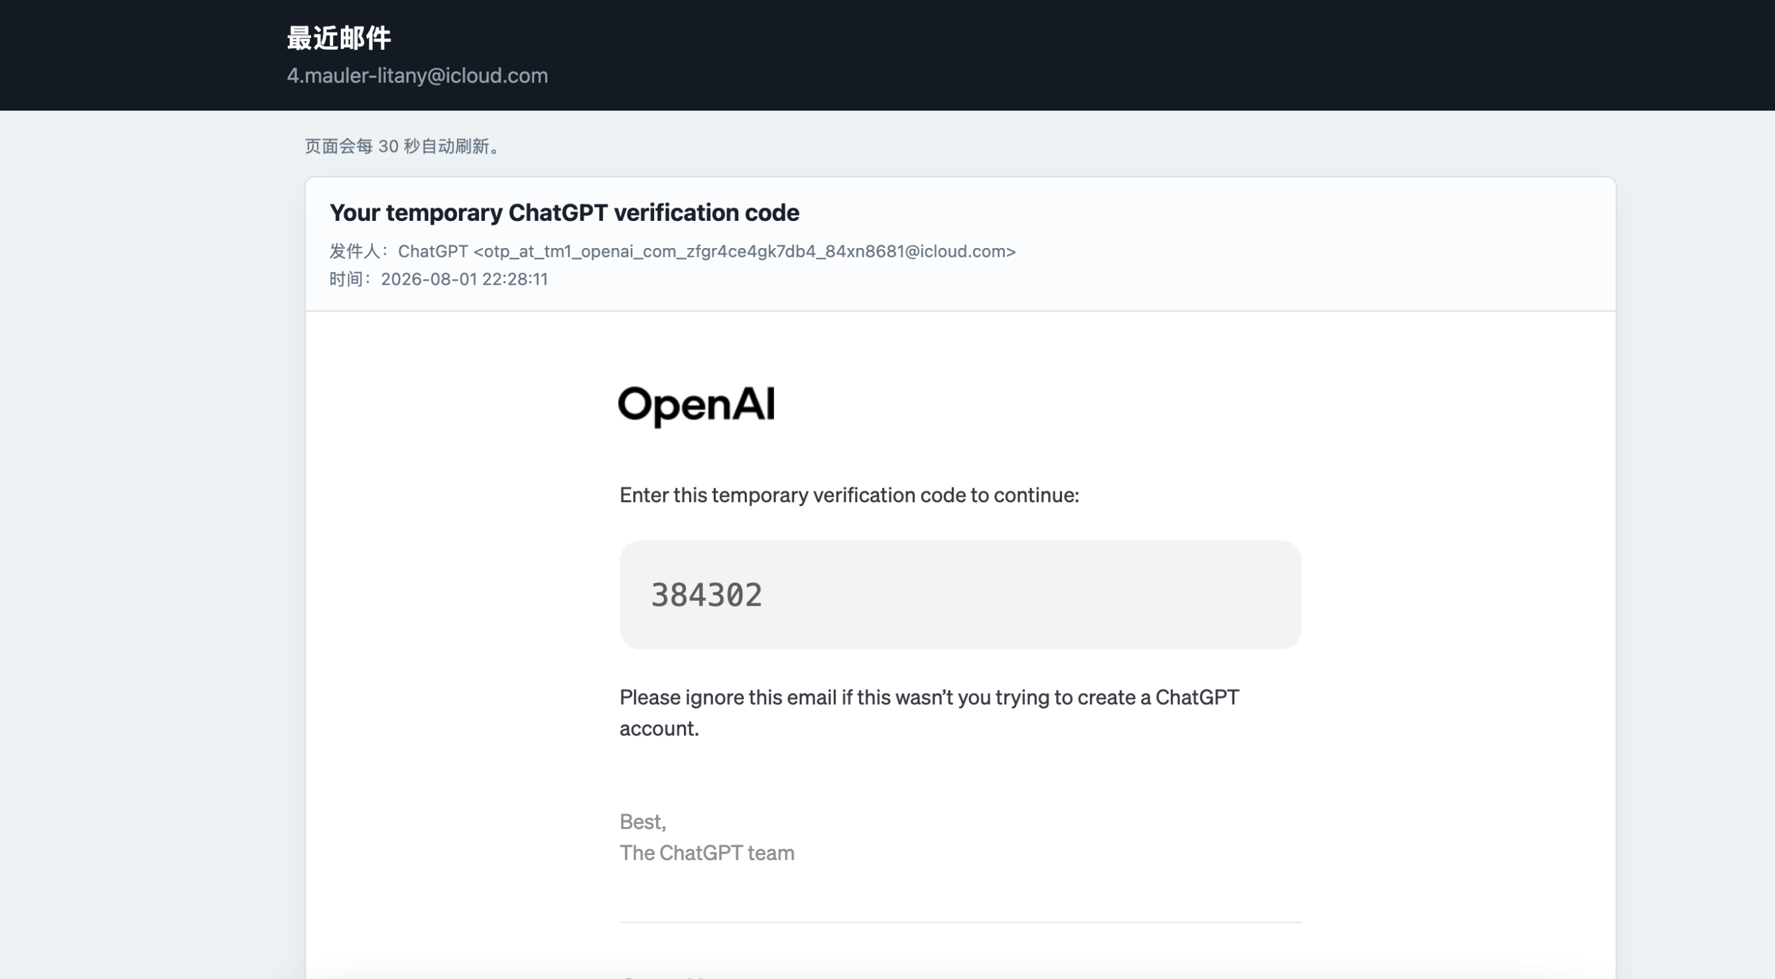This screenshot has width=1775, height=979.
Task: Open the email titled Your temporary ChatGPT verification code
Action: click(564, 212)
